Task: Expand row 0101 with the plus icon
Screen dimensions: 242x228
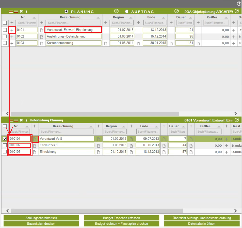Action: [12, 30]
